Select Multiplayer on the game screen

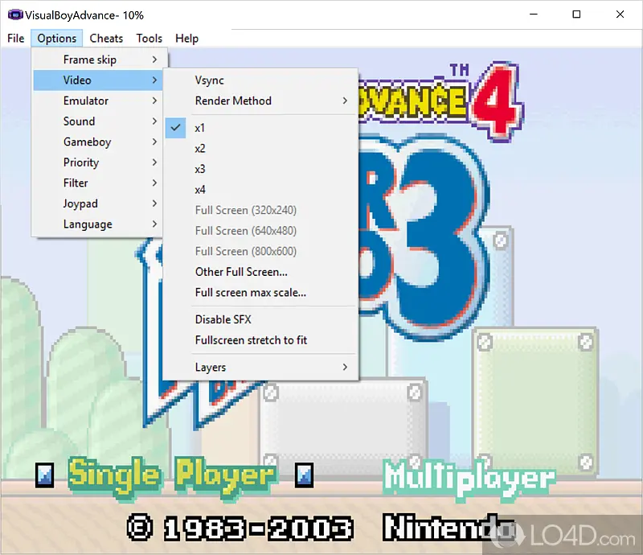coord(468,475)
